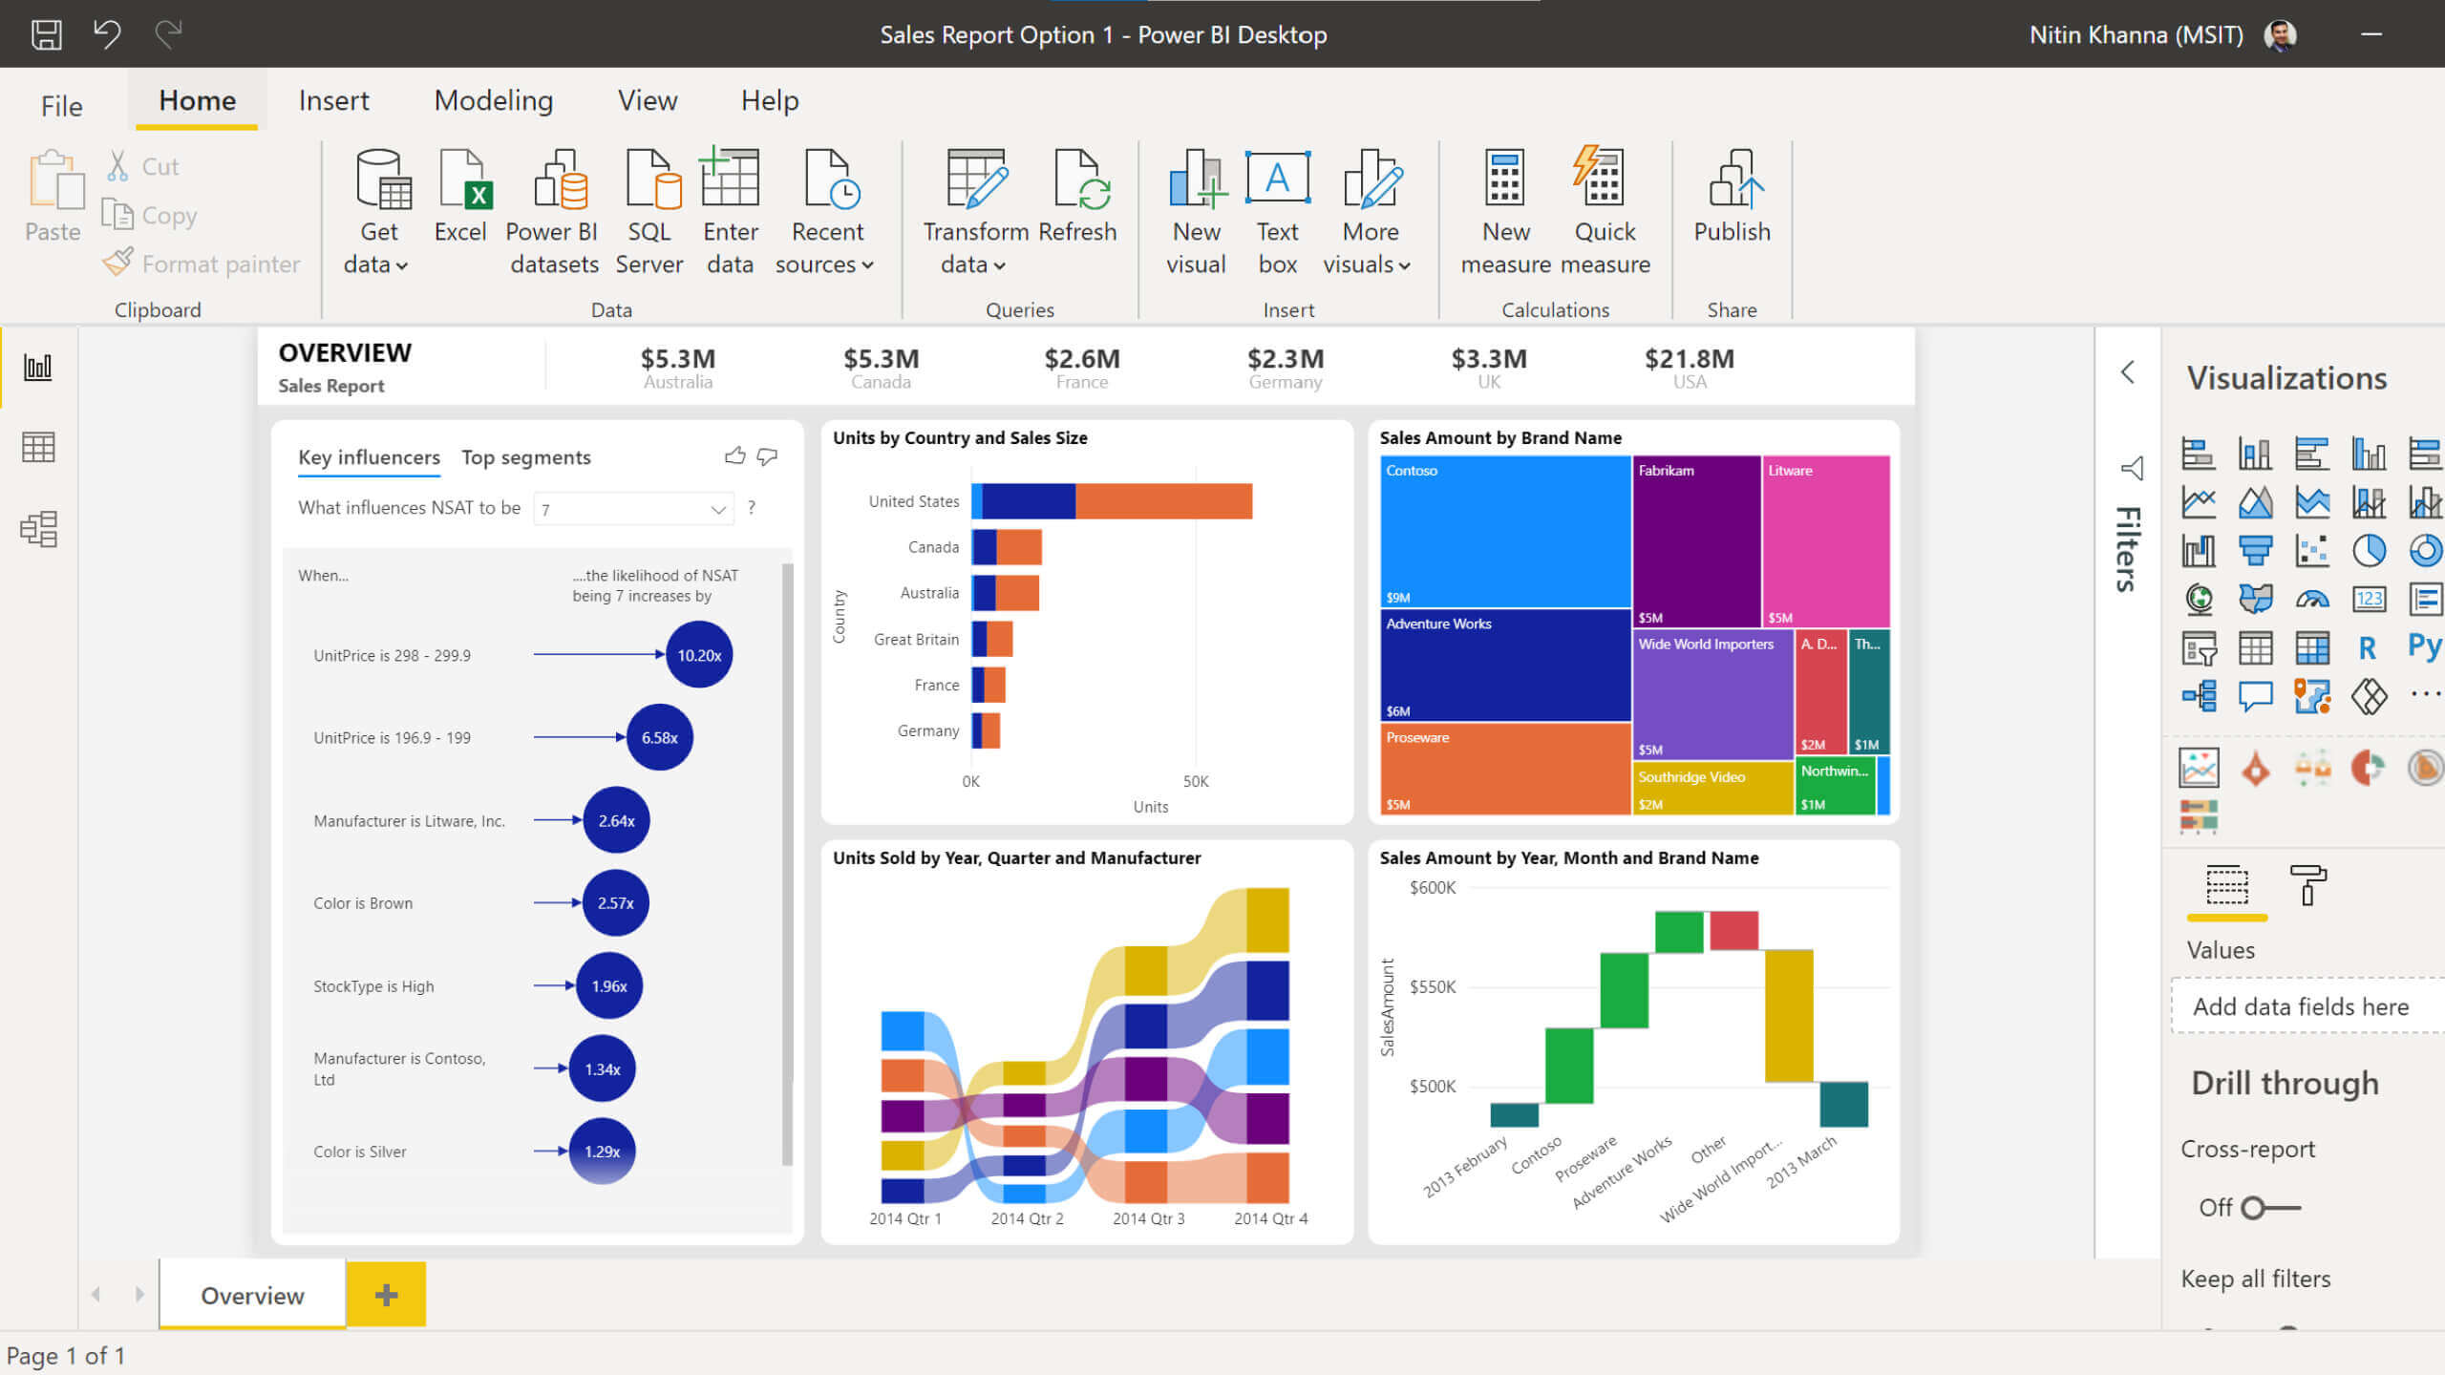The image size is (2445, 1375).
Task: Select the Modeling ribbon tab
Action: pos(492,100)
